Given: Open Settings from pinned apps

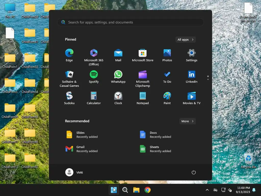Looking at the screenshot, I should (192, 55).
